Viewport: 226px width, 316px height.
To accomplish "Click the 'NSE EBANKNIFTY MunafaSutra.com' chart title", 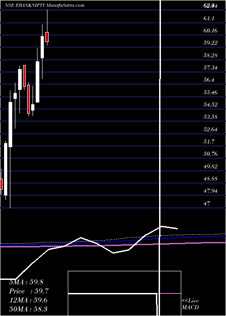I will tap(45, 5).
